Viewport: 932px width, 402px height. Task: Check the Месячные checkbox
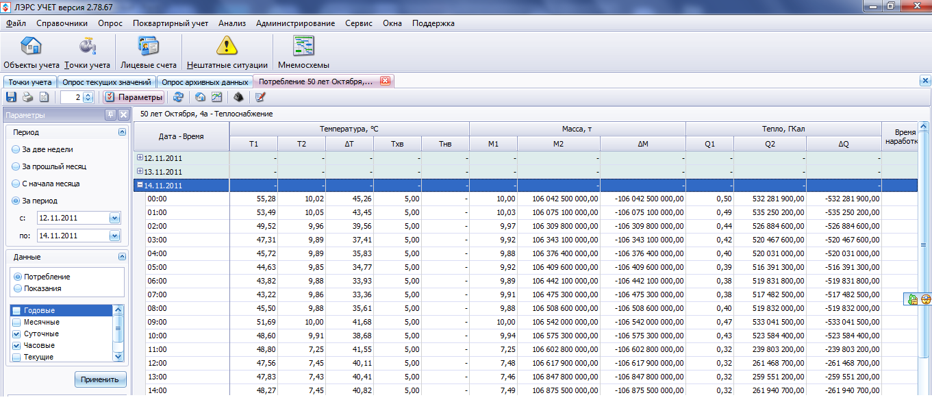tap(16, 323)
